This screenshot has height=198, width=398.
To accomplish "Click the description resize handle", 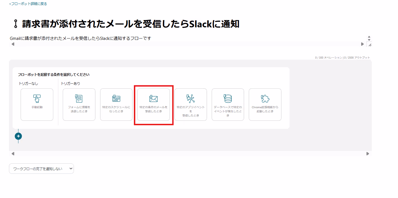I will [370, 45].
